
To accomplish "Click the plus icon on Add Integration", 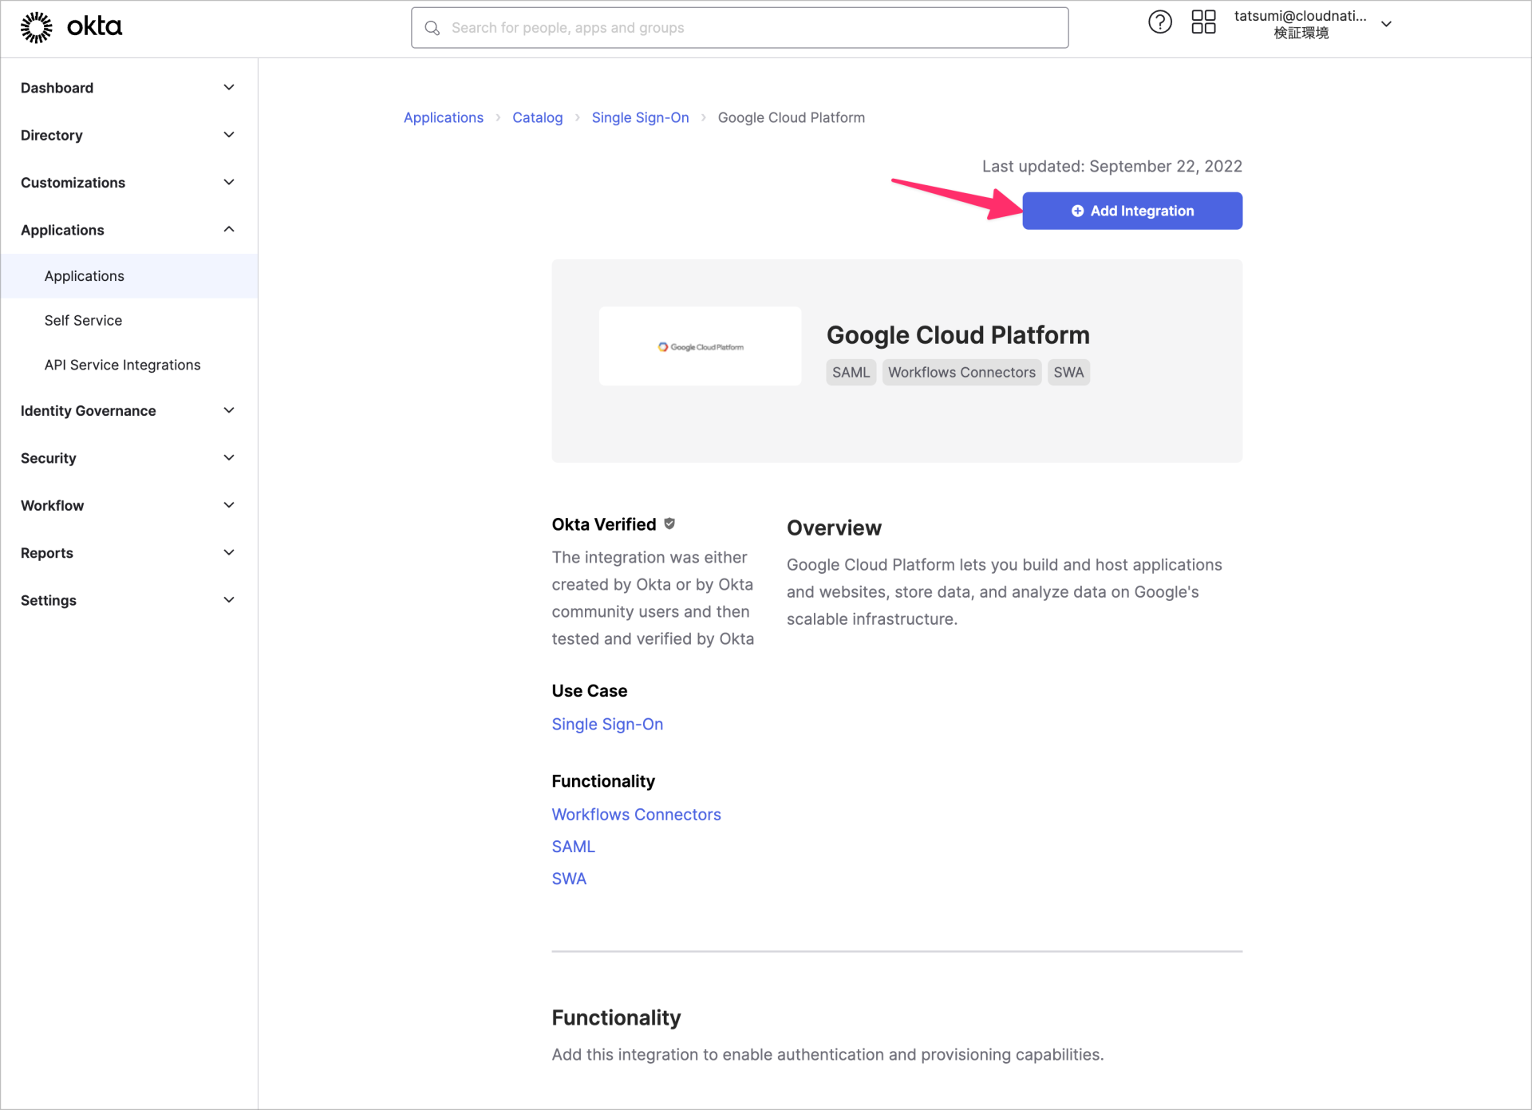I will pos(1079,211).
